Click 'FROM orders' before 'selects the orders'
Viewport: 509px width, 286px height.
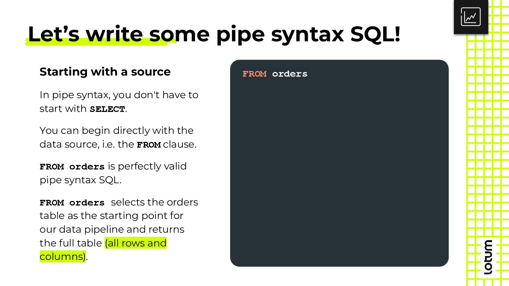click(72, 203)
